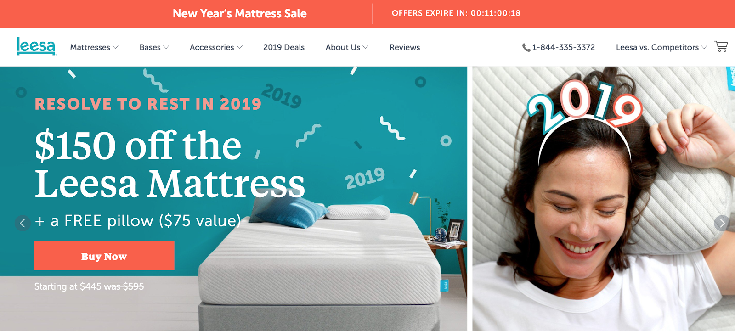Image resolution: width=735 pixels, height=331 pixels.
Task: Click the offers expire countdown timer
Action: [456, 13]
